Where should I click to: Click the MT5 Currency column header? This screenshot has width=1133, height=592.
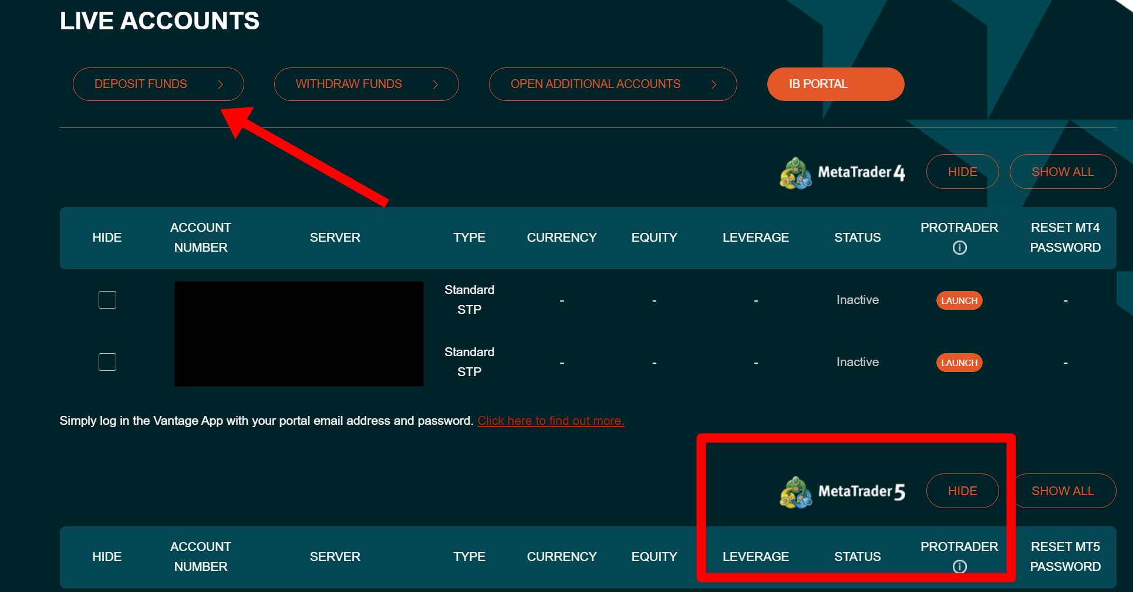pos(562,557)
